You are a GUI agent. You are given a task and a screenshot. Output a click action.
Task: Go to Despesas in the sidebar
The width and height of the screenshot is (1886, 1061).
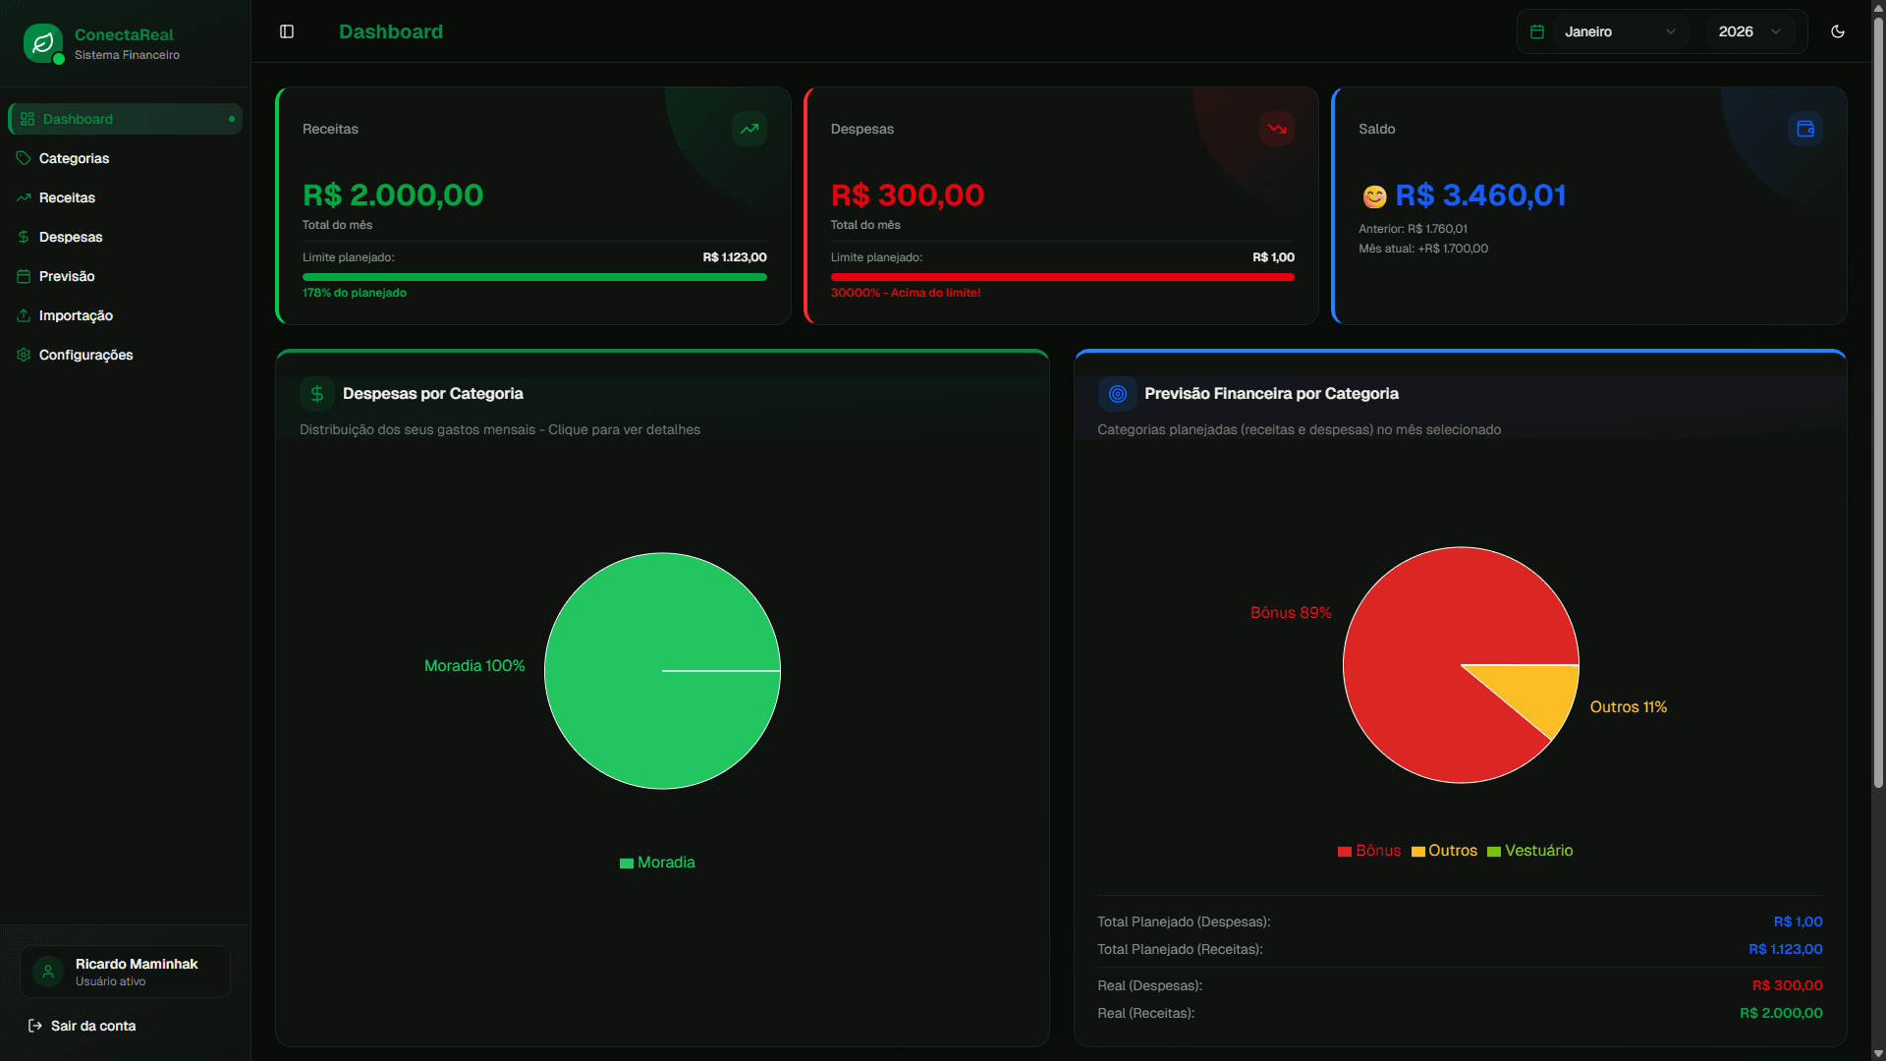pos(125,237)
